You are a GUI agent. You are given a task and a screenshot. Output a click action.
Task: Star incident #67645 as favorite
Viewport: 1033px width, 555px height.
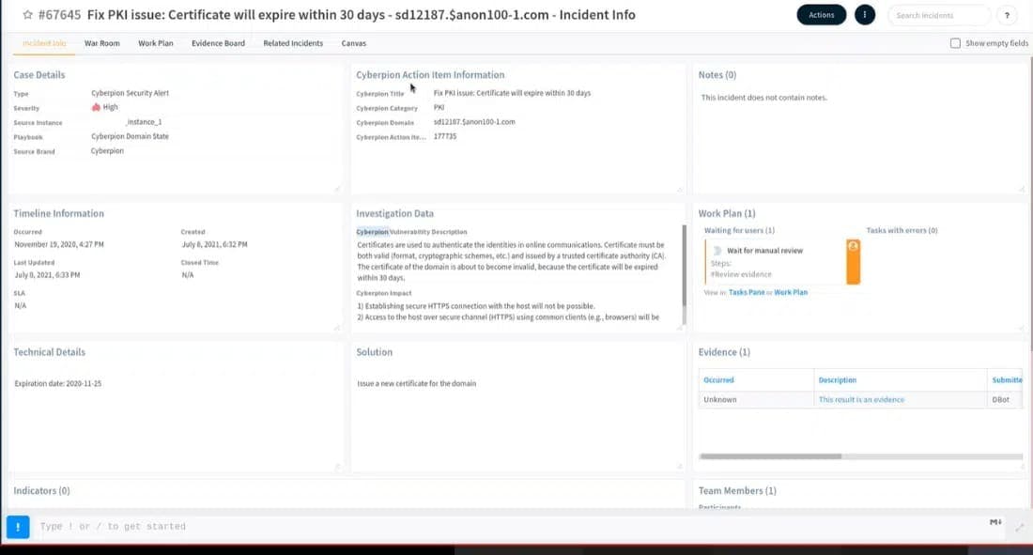(27, 15)
